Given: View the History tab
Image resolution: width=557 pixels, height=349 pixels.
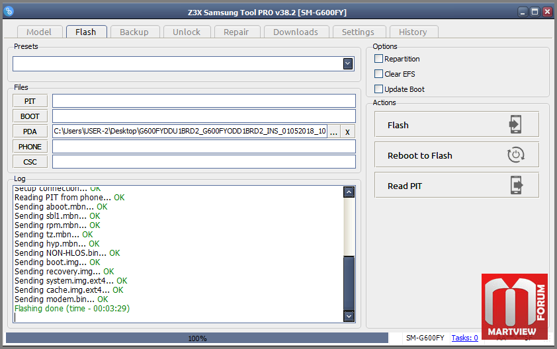Looking at the screenshot, I should coord(413,32).
